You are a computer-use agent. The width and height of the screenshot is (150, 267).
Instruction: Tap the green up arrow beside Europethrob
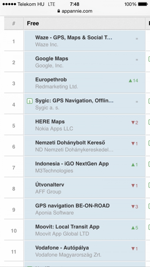(130, 80)
